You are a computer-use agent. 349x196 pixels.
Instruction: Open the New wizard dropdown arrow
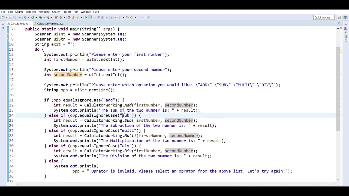point(7,17)
